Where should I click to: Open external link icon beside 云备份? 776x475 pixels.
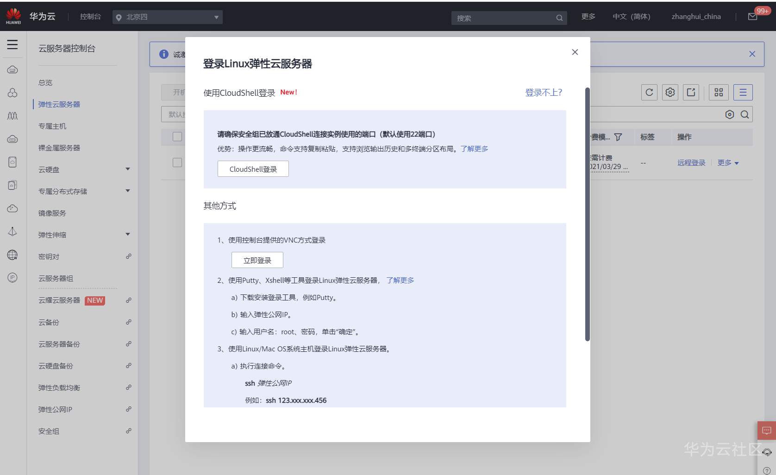click(x=129, y=322)
